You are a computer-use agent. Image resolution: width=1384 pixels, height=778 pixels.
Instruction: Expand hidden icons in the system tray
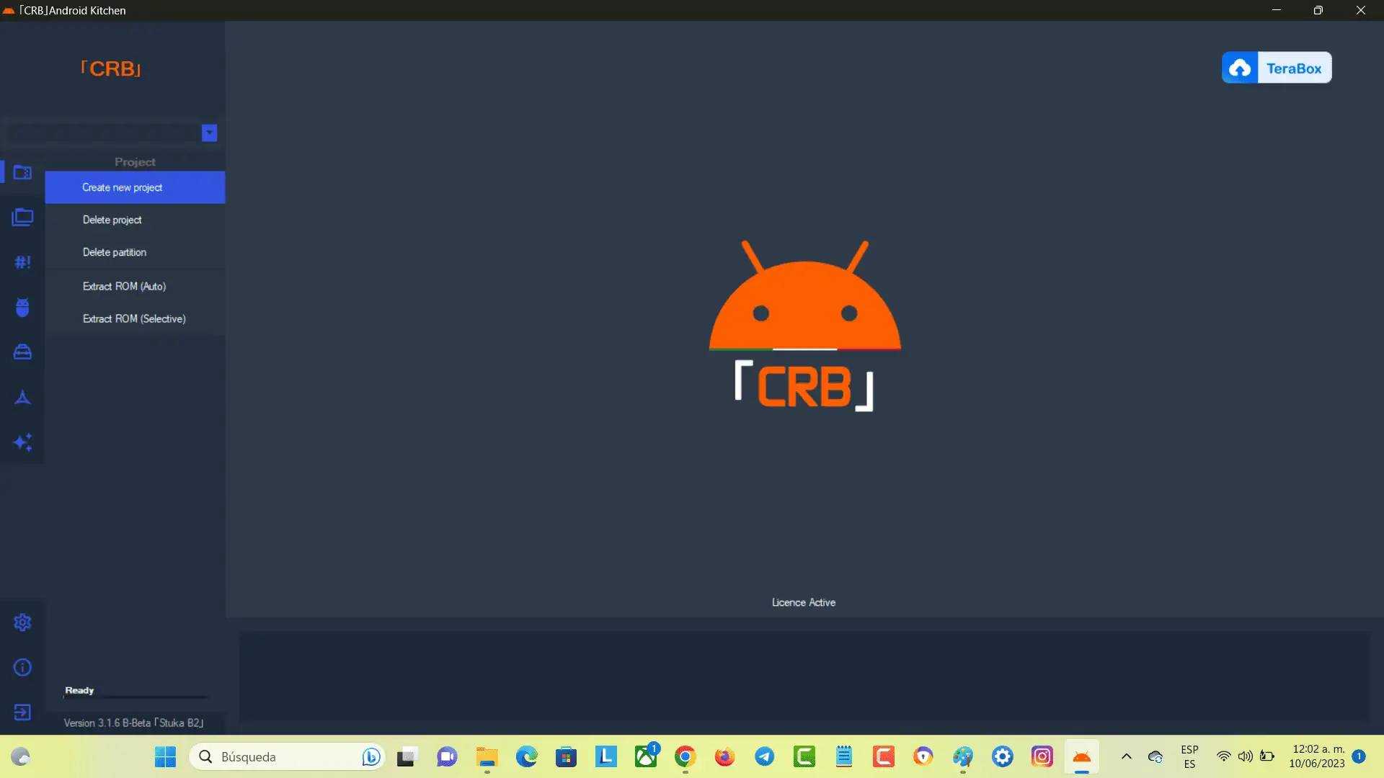[1127, 756]
